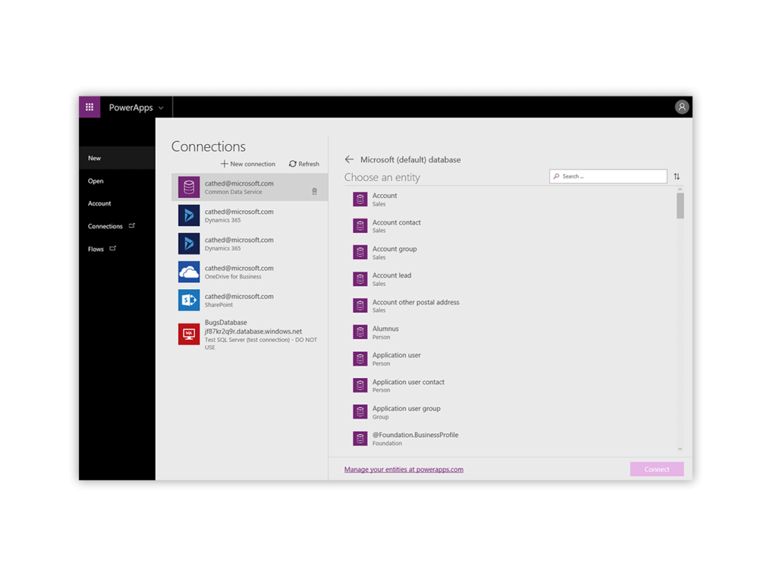Click the Common Data Service label text
The height and width of the screenshot is (582, 777).
[x=234, y=192]
